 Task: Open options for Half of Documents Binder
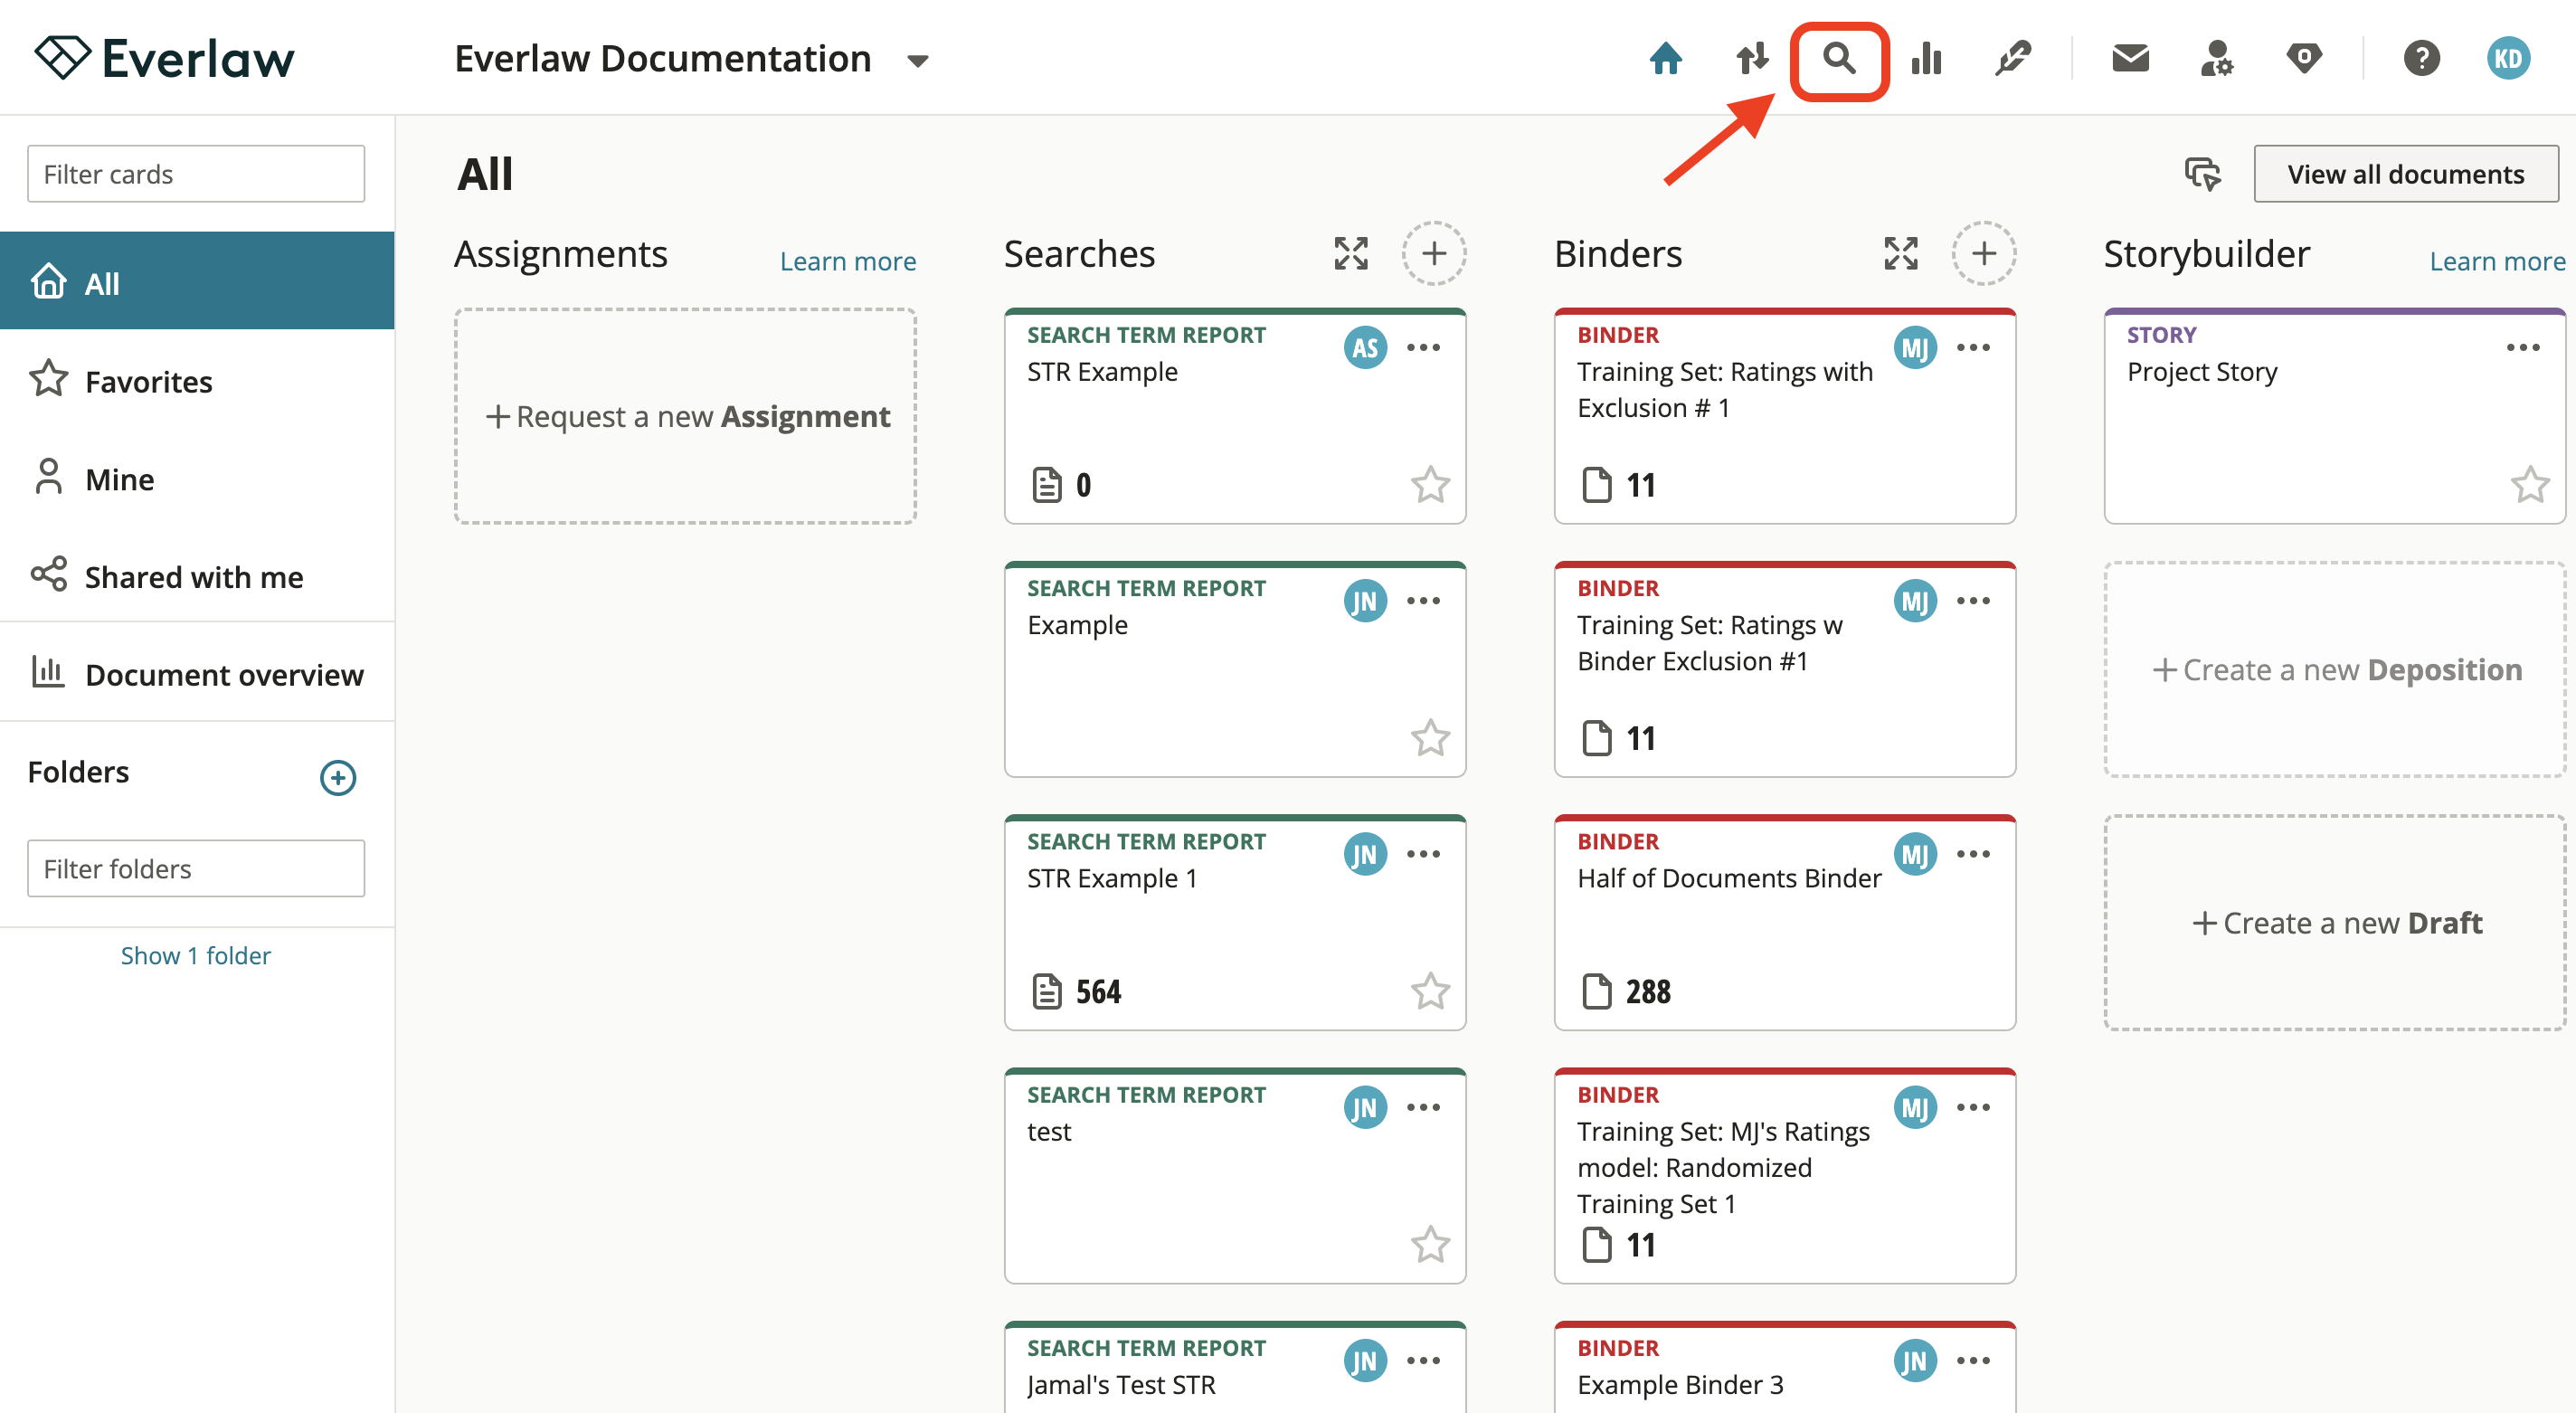pyautogui.click(x=1974, y=853)
